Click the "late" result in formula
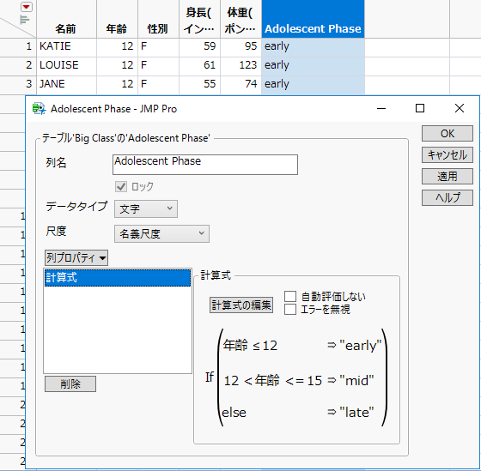Screen dimensions: 481x471 click(x=356, y=413)
